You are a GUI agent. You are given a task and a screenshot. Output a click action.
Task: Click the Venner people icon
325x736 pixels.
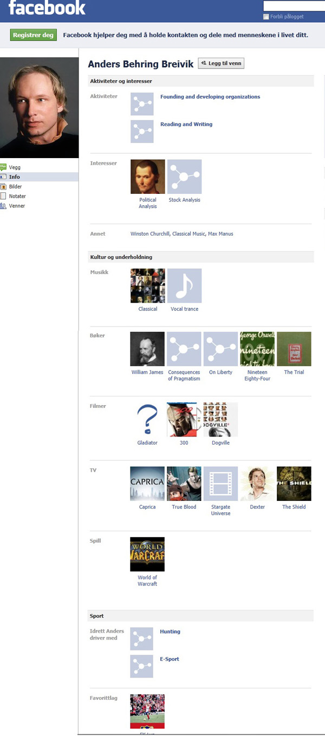click(3, 206)
